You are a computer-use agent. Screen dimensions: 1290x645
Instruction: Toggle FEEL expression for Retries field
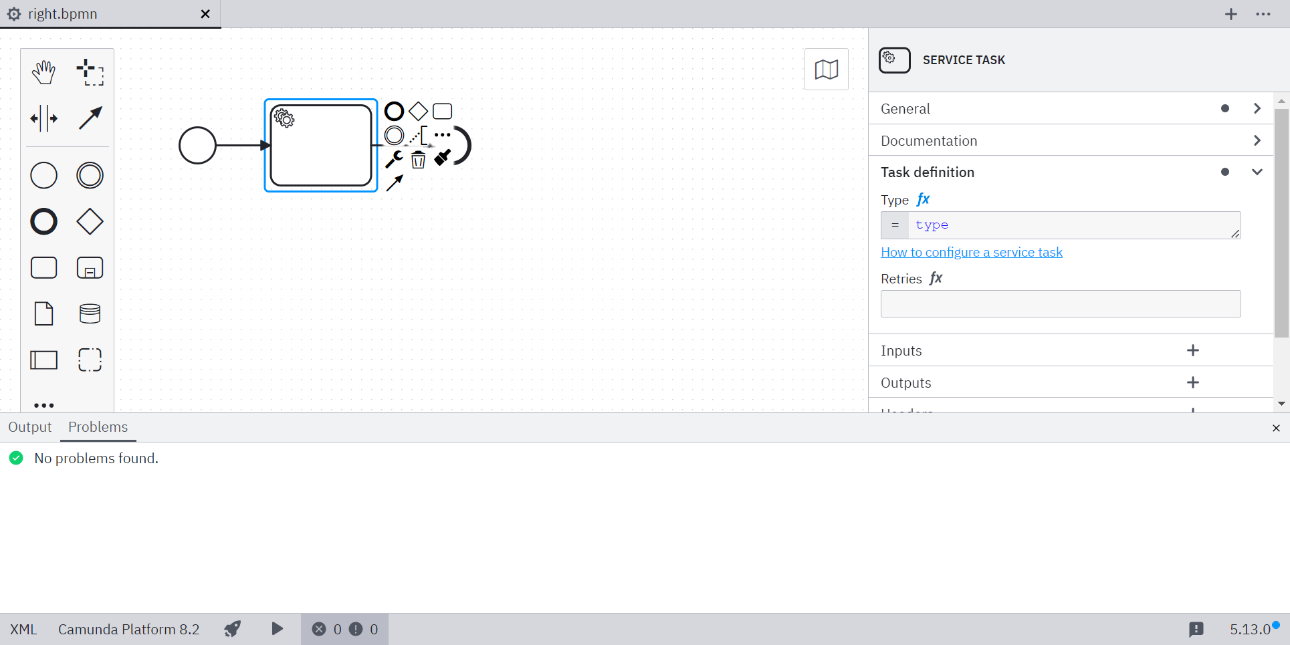click(x=936, y=278)
